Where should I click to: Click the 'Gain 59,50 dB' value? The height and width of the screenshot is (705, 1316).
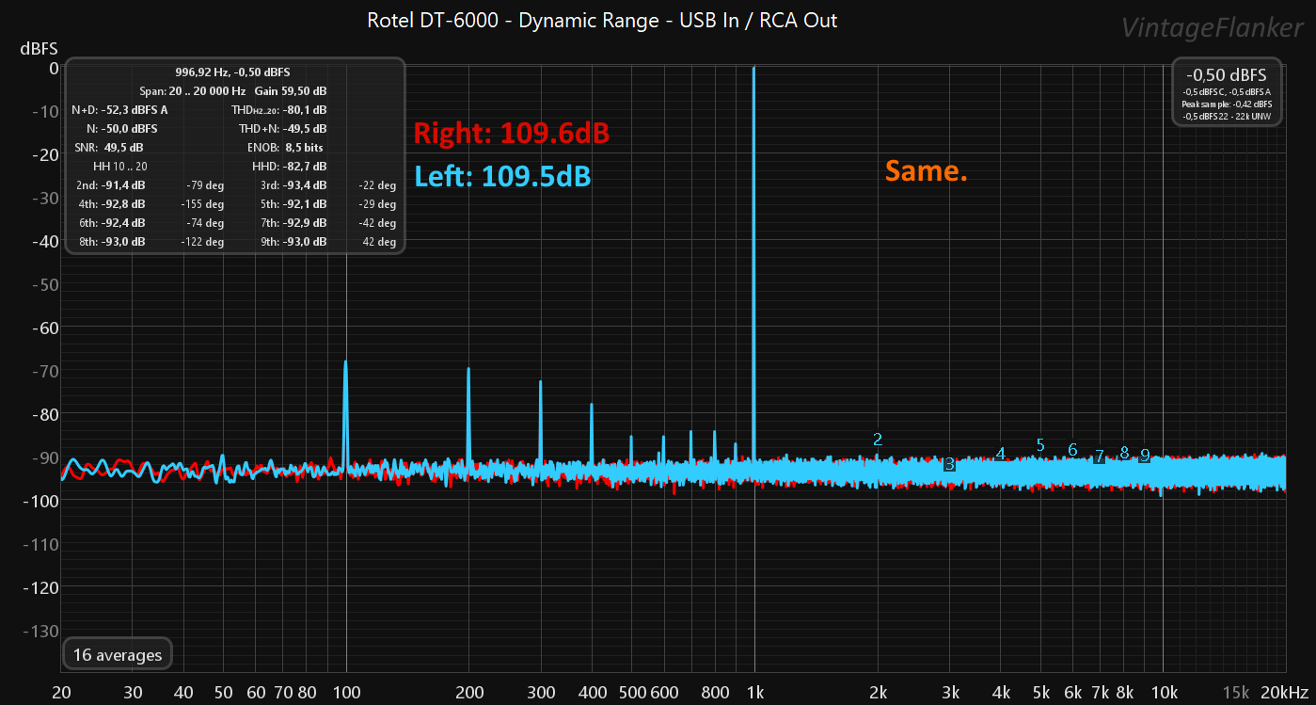point(291,91)
